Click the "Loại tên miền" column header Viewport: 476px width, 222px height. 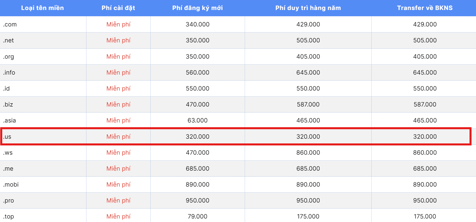coord(42,8)
